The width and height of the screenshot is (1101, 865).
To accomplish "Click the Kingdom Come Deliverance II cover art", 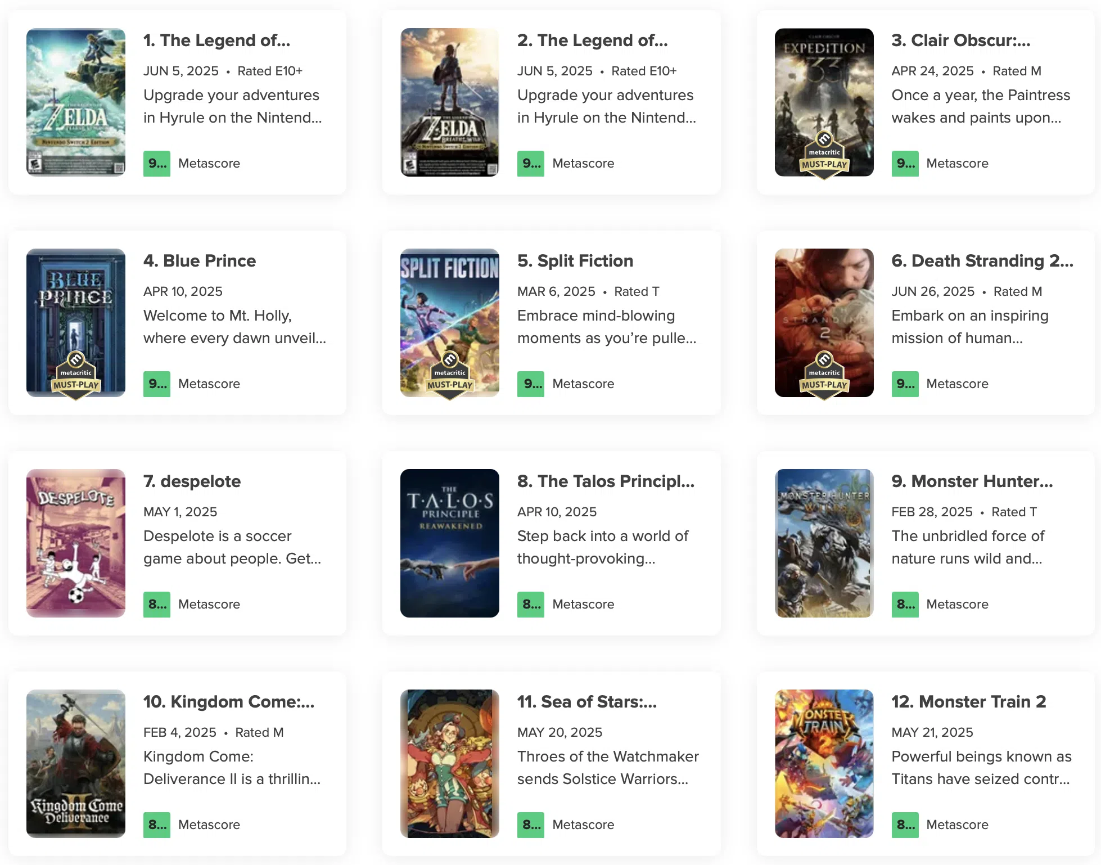I will pos(76,764).
